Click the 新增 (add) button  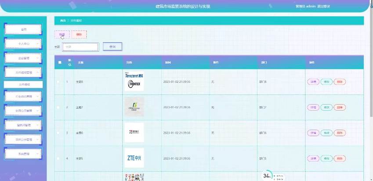(62, 34)
